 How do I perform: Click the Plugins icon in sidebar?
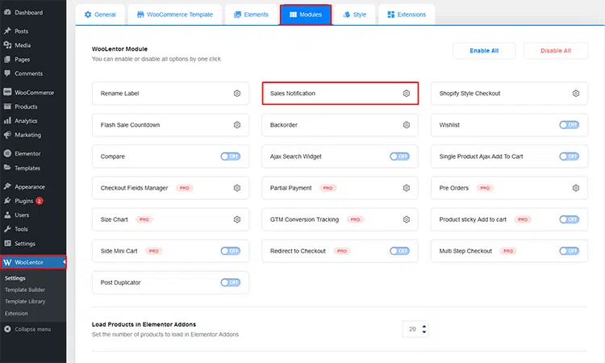(7, 201)
